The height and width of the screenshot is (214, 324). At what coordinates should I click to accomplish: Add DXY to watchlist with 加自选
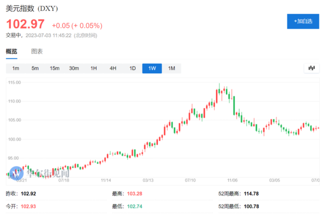303,21
